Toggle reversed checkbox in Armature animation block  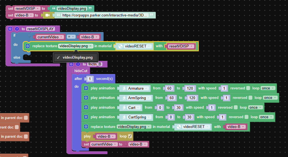pos(248,88)
